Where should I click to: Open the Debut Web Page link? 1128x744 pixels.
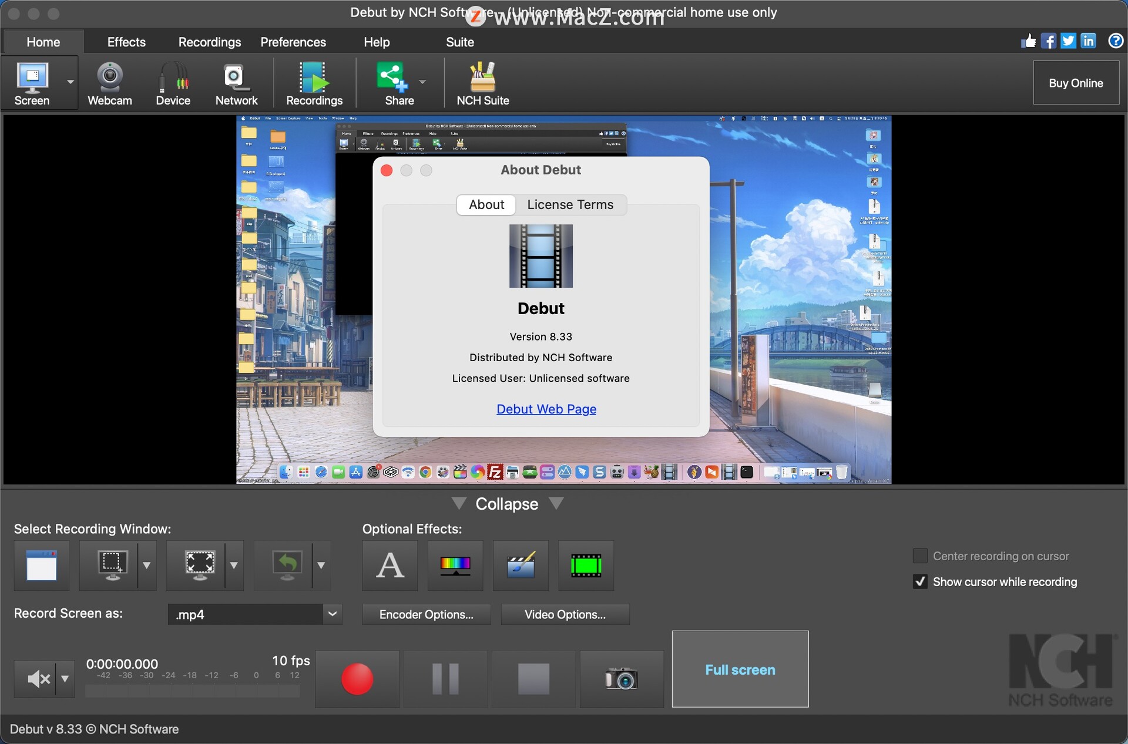(546, 409)
